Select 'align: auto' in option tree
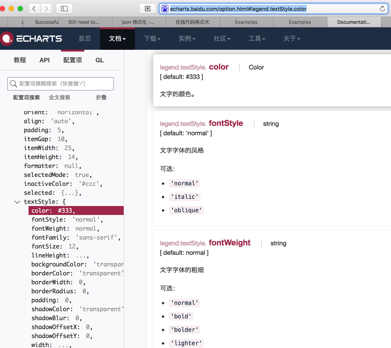The width and height of the screenshot is (391, 348). pyautogui.click(x=49, y=121)
